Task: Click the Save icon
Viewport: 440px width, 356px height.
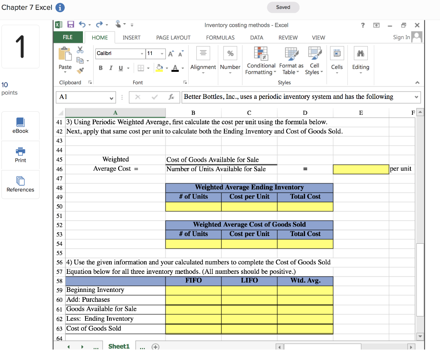Action: click(x=70, y=25)
